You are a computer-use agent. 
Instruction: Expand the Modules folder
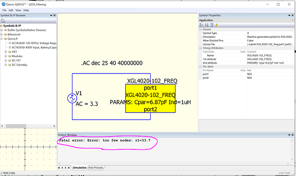coord(6,56)
